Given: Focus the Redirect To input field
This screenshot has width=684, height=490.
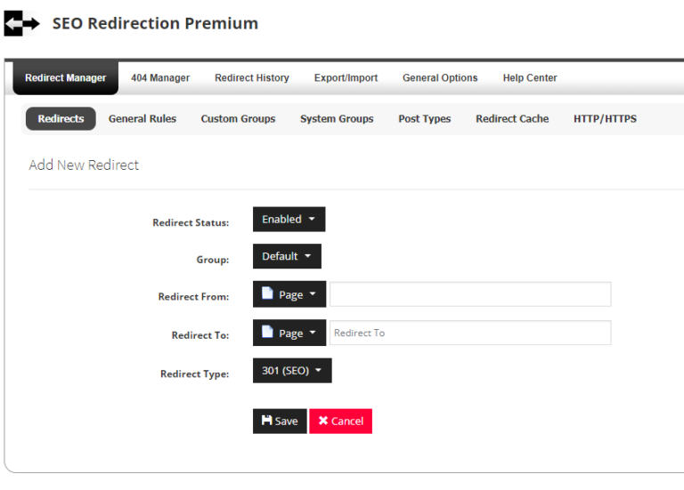Looking at the screenshot, I should click(x=470, y=333).
